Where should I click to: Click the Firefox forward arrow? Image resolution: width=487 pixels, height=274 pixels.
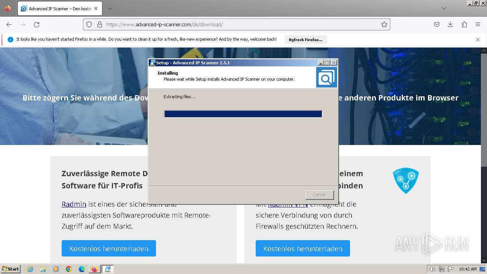[23, 24]
